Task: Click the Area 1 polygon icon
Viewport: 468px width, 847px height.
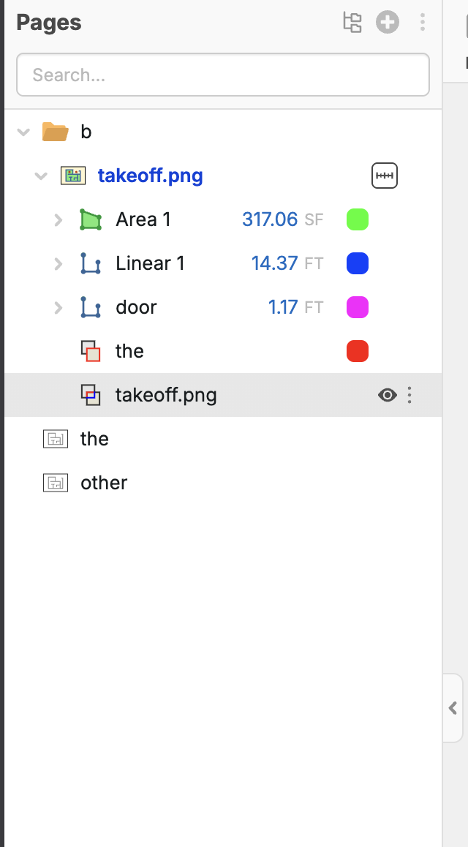Action: click(90, 219)
